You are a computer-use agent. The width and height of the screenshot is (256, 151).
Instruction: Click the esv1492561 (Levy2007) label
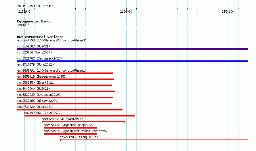(42, 113)
